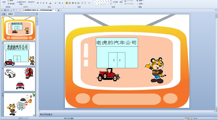The image size is (218, 120).
Task: Switch to the Outline (大纲) tab
Action: [4, 14]
